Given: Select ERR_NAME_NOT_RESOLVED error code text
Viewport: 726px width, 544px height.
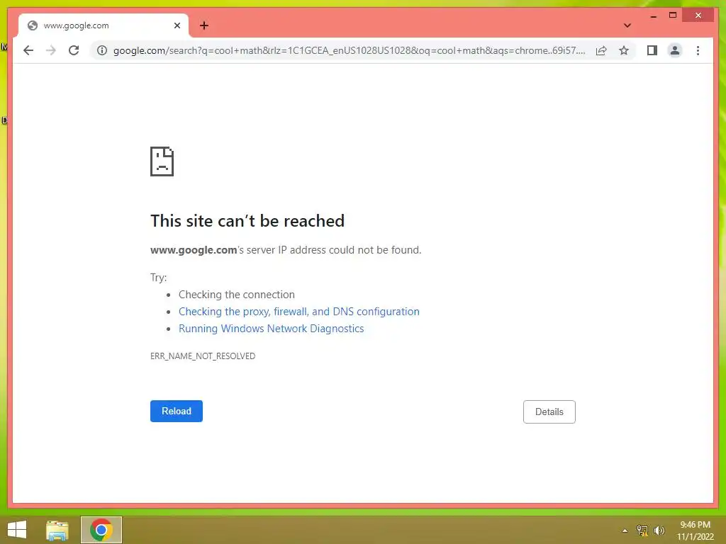Looking at the screenshot, I should 203,356.
